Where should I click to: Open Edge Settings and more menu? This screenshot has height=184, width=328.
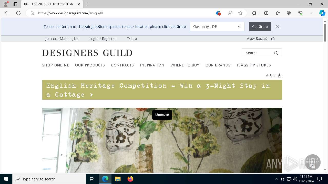point(312,13)
